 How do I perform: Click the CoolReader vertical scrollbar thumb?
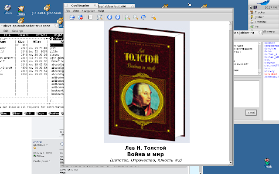231,27
